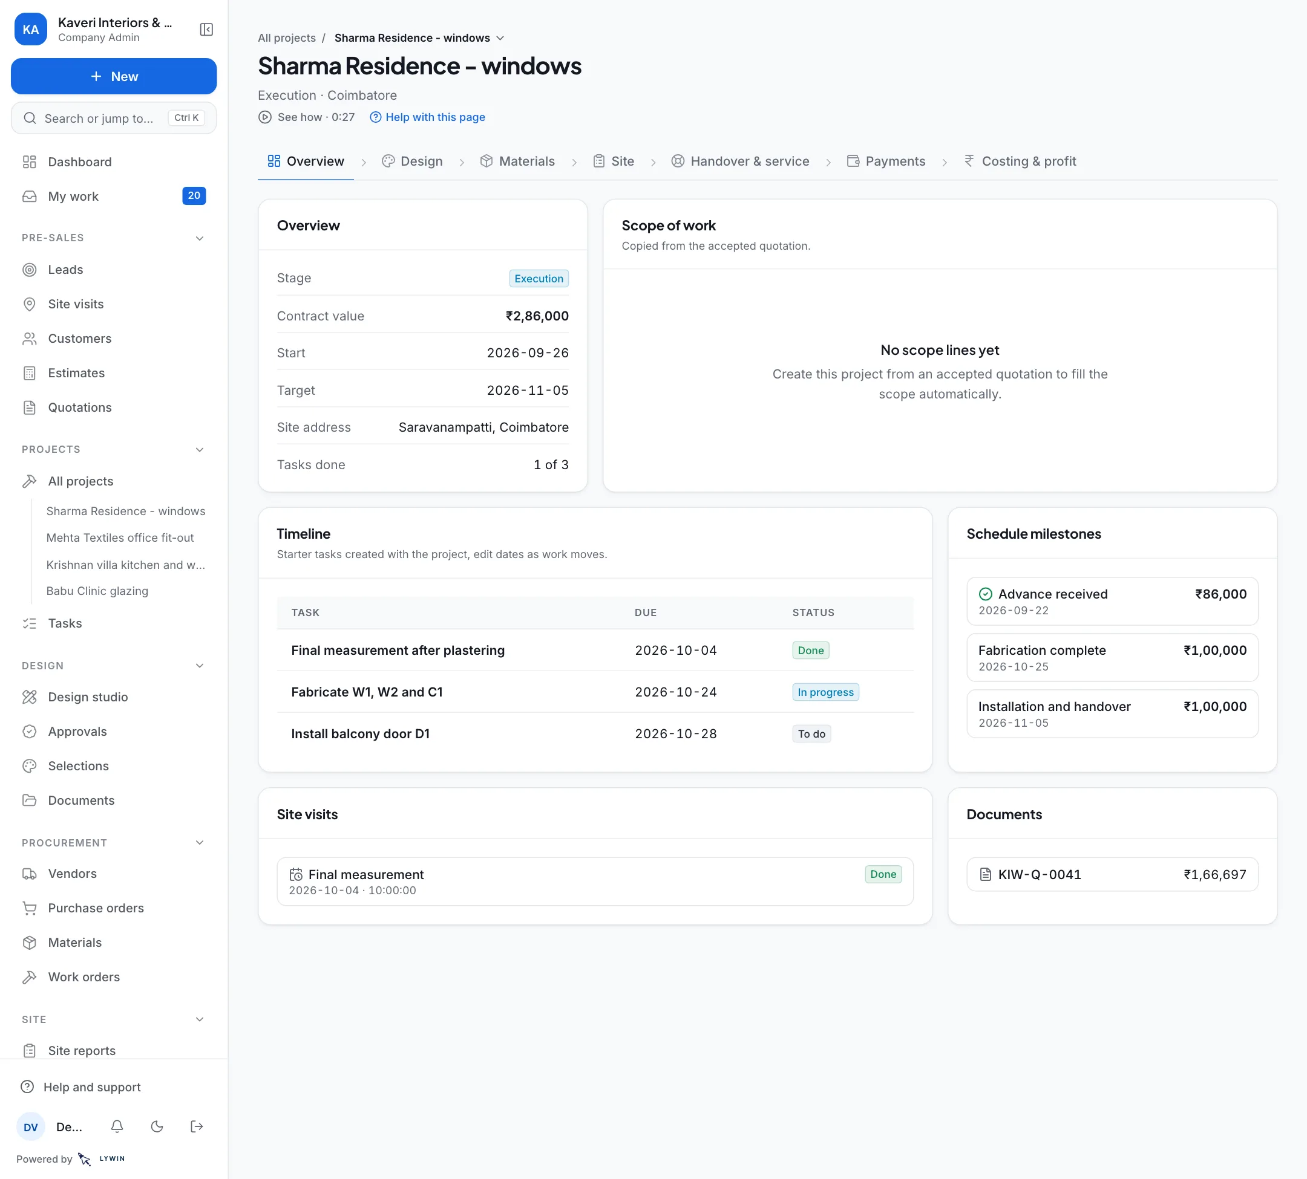Go back to All projects breadcrumb
This screenshot has width=1307, height=1179.
coord(287,38)
